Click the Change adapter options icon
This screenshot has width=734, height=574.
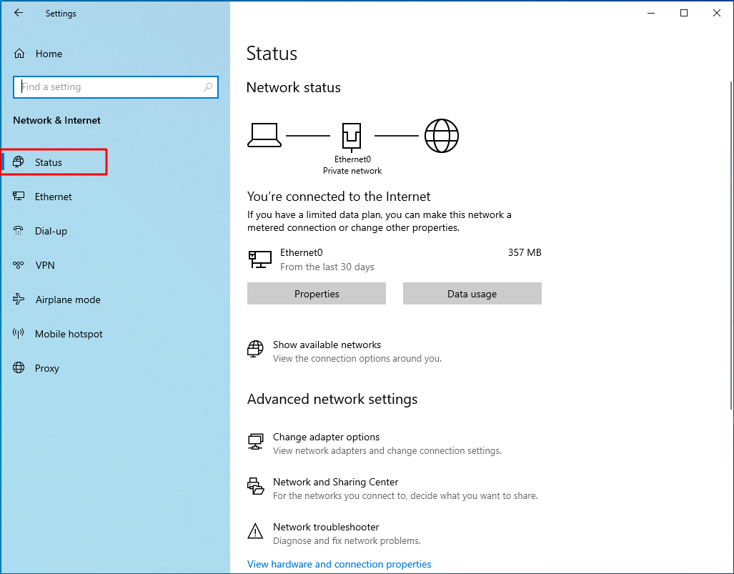point(255,442)
